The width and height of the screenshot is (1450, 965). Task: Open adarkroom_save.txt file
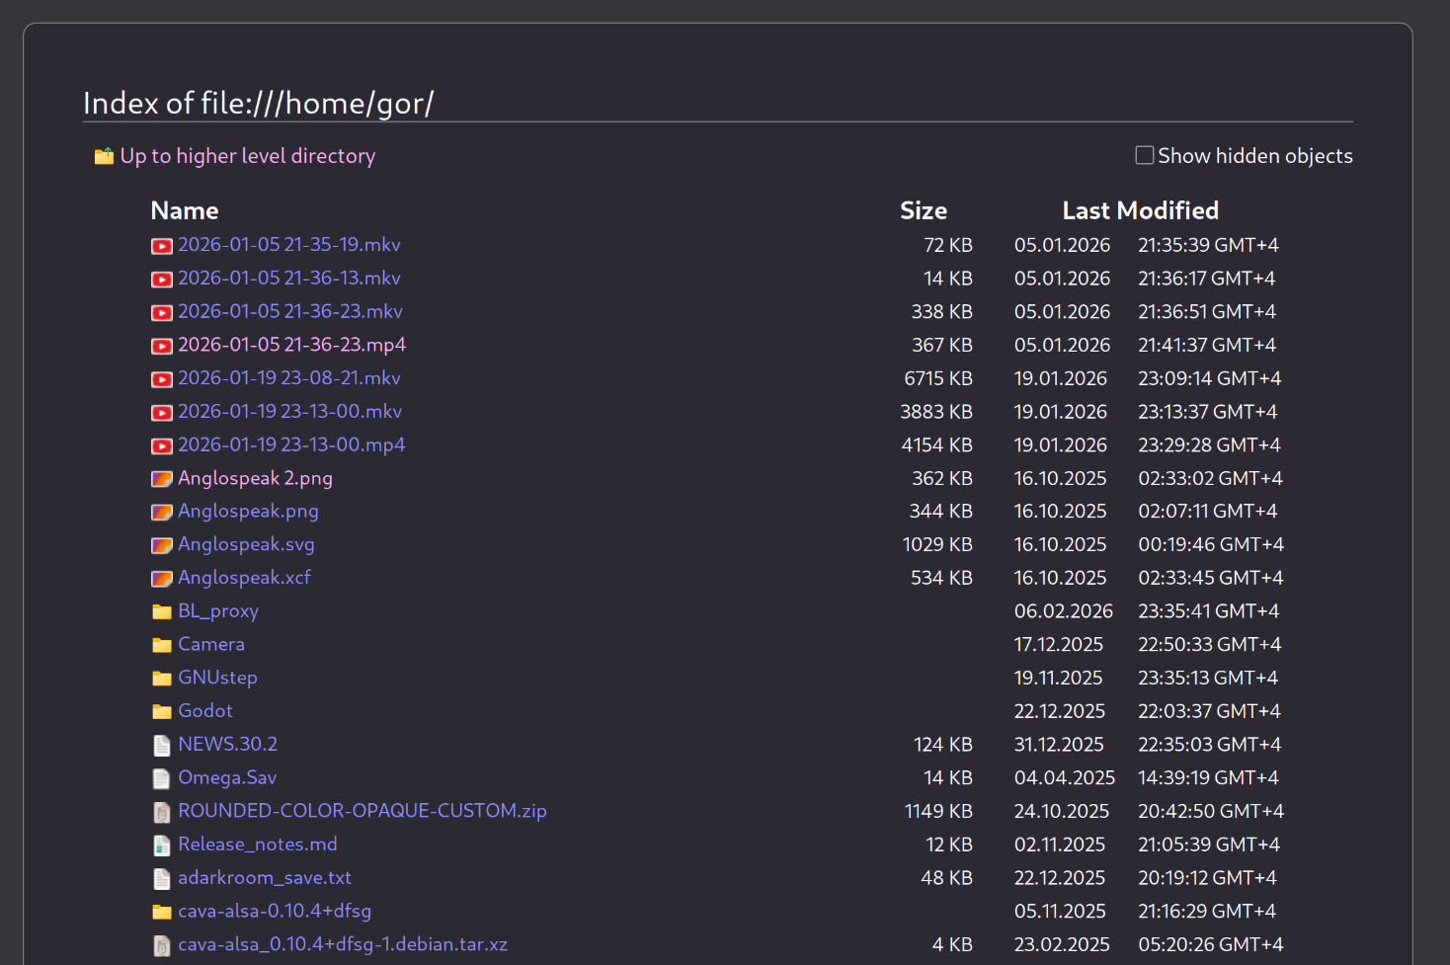point(265,877)
